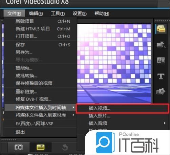Click the Undo arrow icon
Screen dimensions: 170x155
tap(65, 147)
